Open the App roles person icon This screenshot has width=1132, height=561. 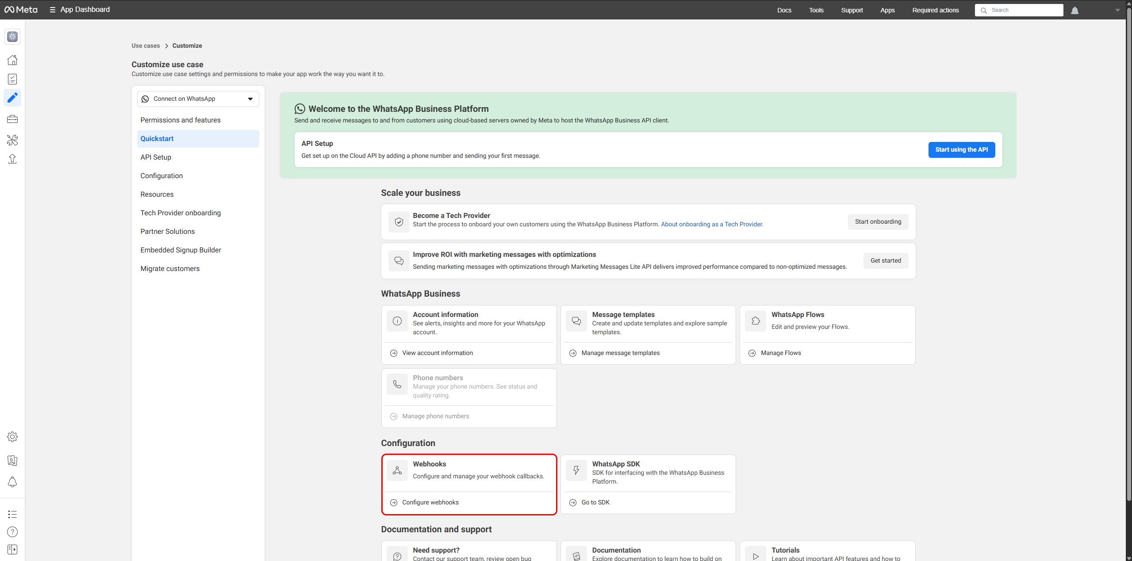coord(12,460)
